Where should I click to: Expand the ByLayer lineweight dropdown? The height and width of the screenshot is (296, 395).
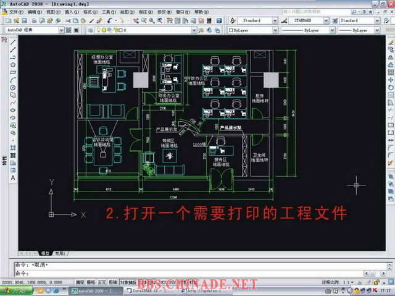[x=377, y=30]
